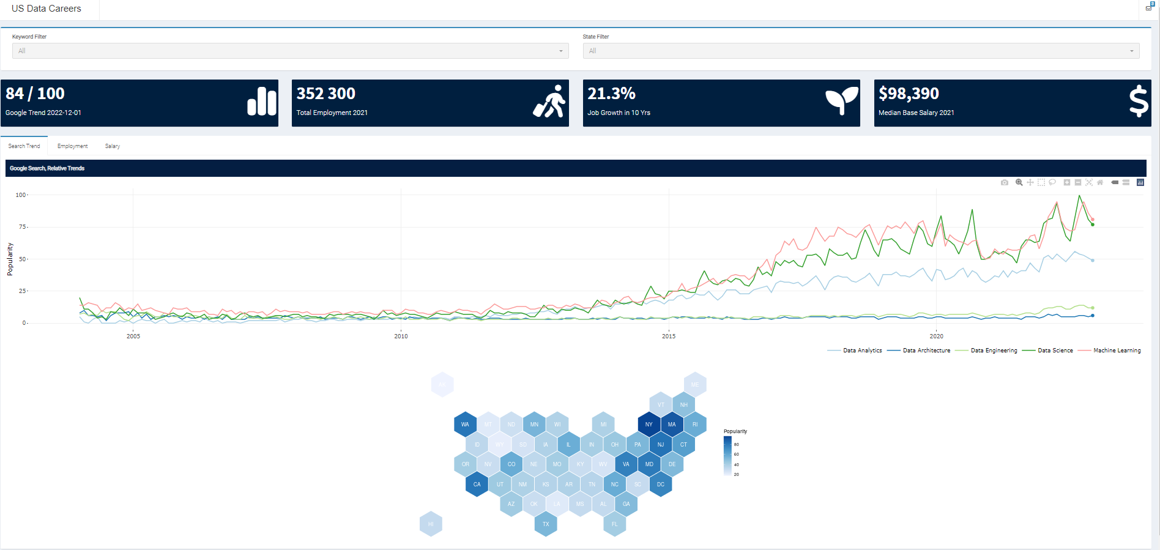The width and height of the screenshot is (1160, 550).
Task: Click the traveler icon on Total Employment card
Action: tap(549, 102)
